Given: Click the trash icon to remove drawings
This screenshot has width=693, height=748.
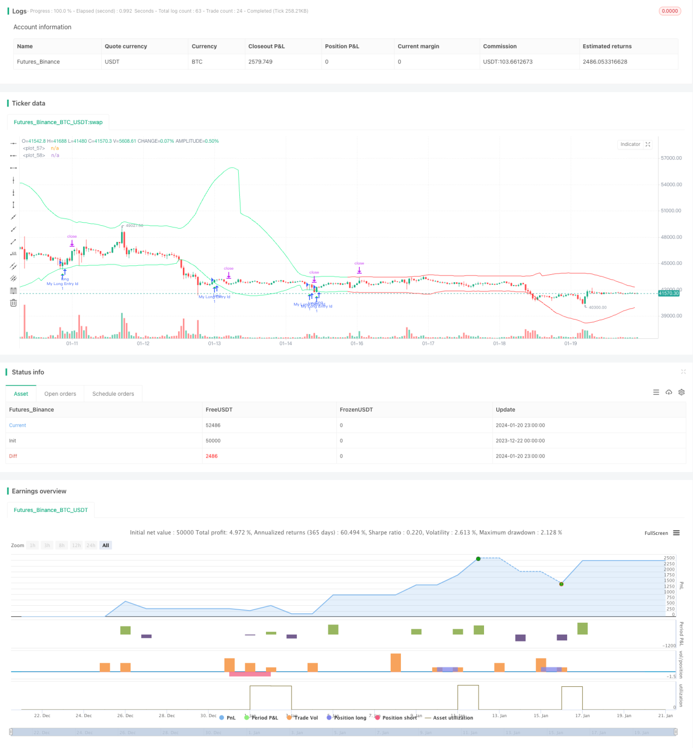Looking at the screenshot, I should (x=13, y=303).
